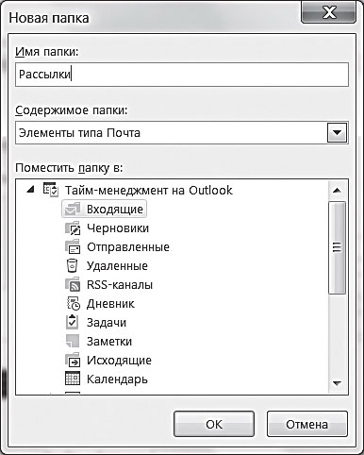Click into the Имя папки text field
This screenshot has width=364, height=455.
click(x=182, y=75)
